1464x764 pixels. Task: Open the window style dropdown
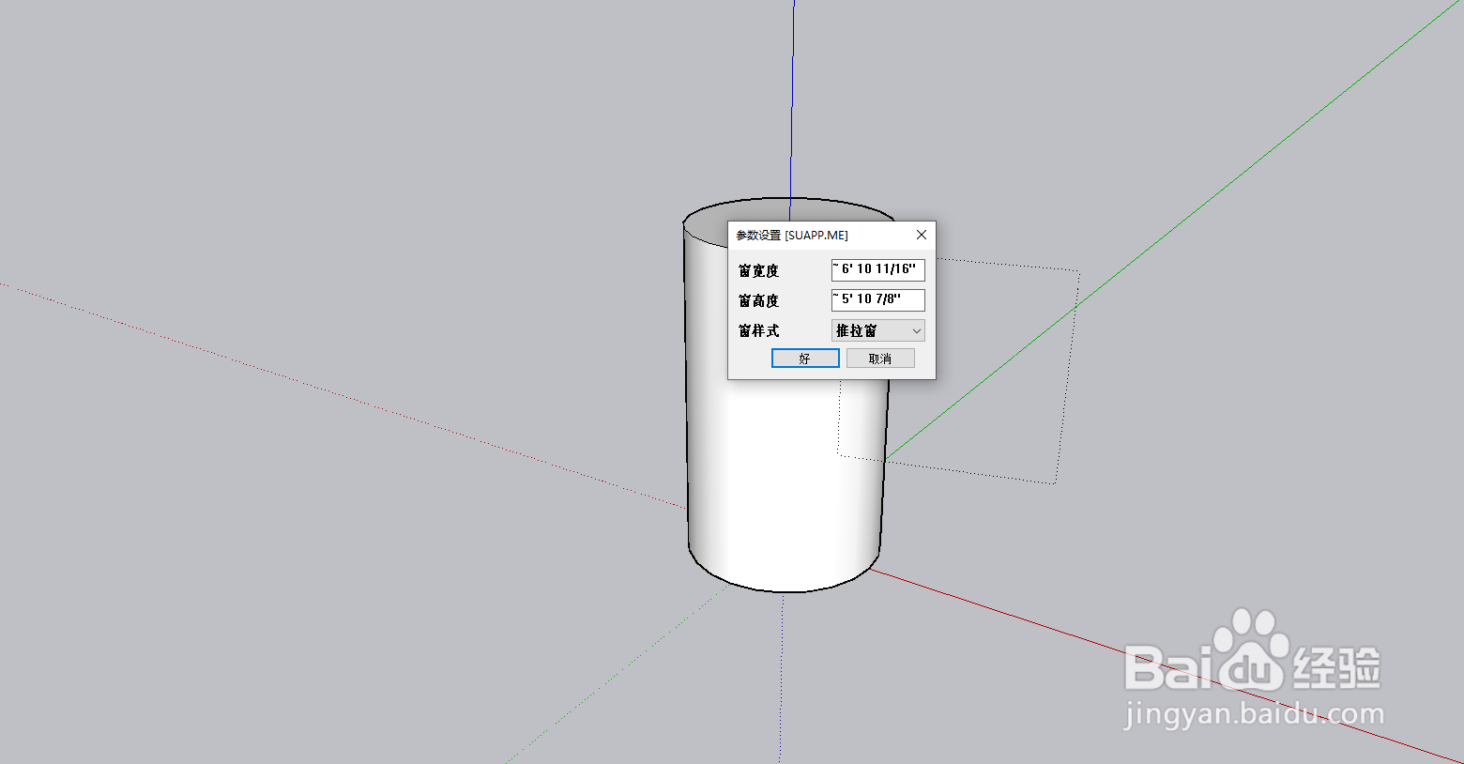click(877, 330)
